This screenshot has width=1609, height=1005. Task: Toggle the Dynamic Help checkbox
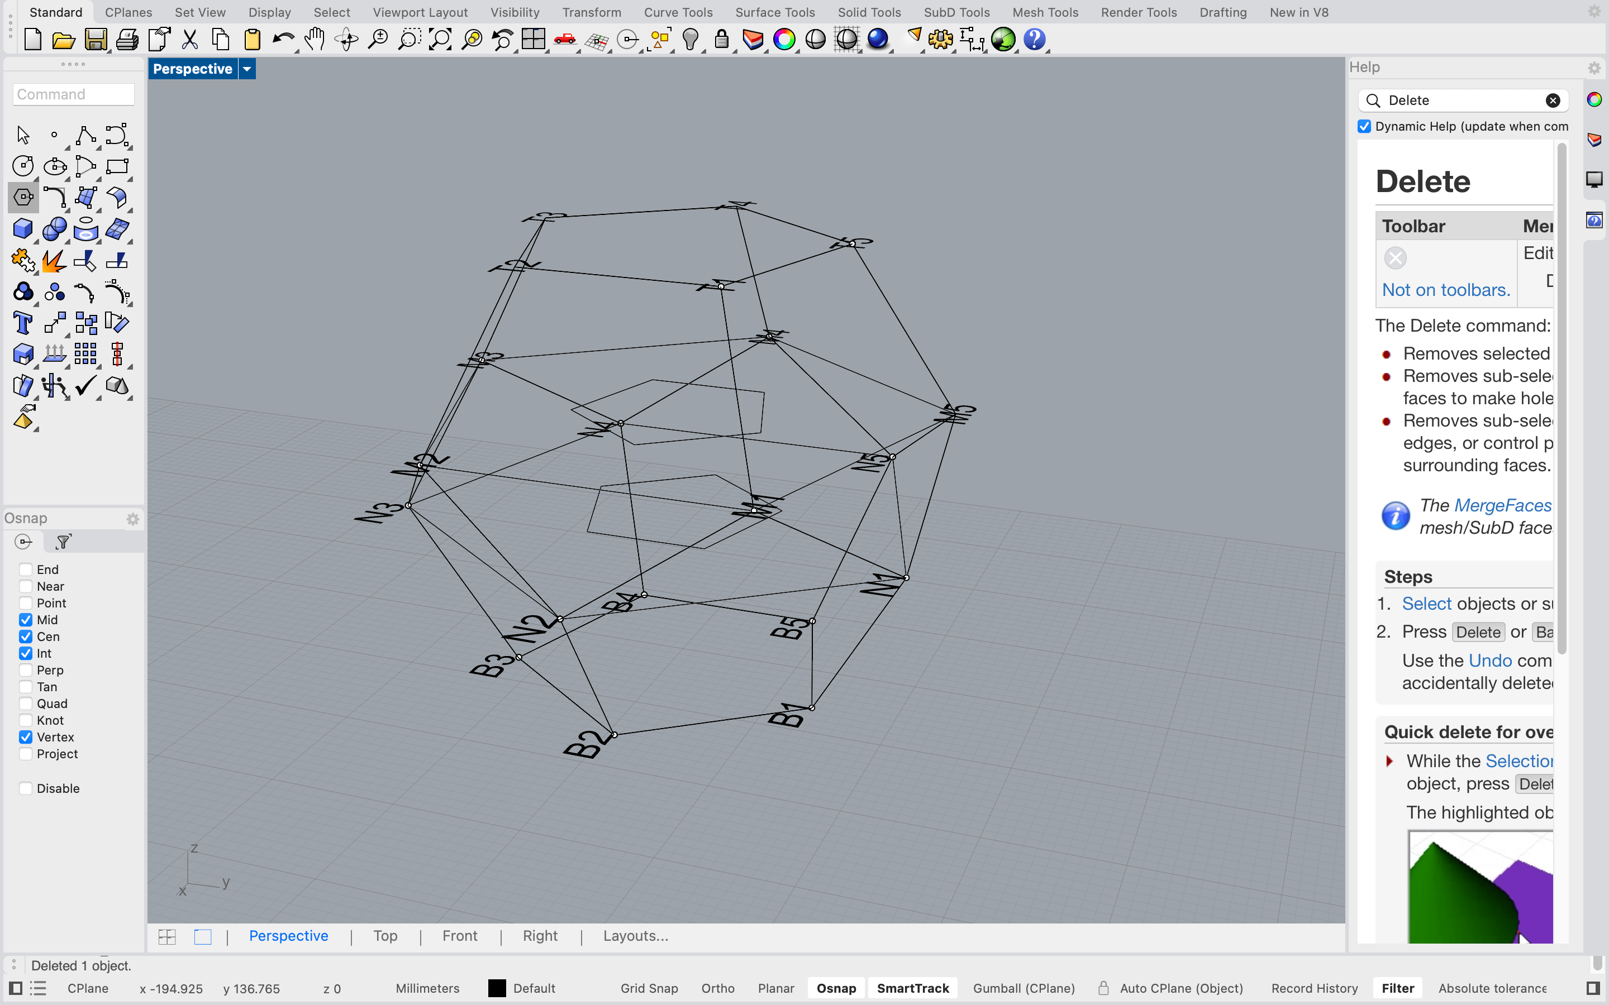[1364, 126]
